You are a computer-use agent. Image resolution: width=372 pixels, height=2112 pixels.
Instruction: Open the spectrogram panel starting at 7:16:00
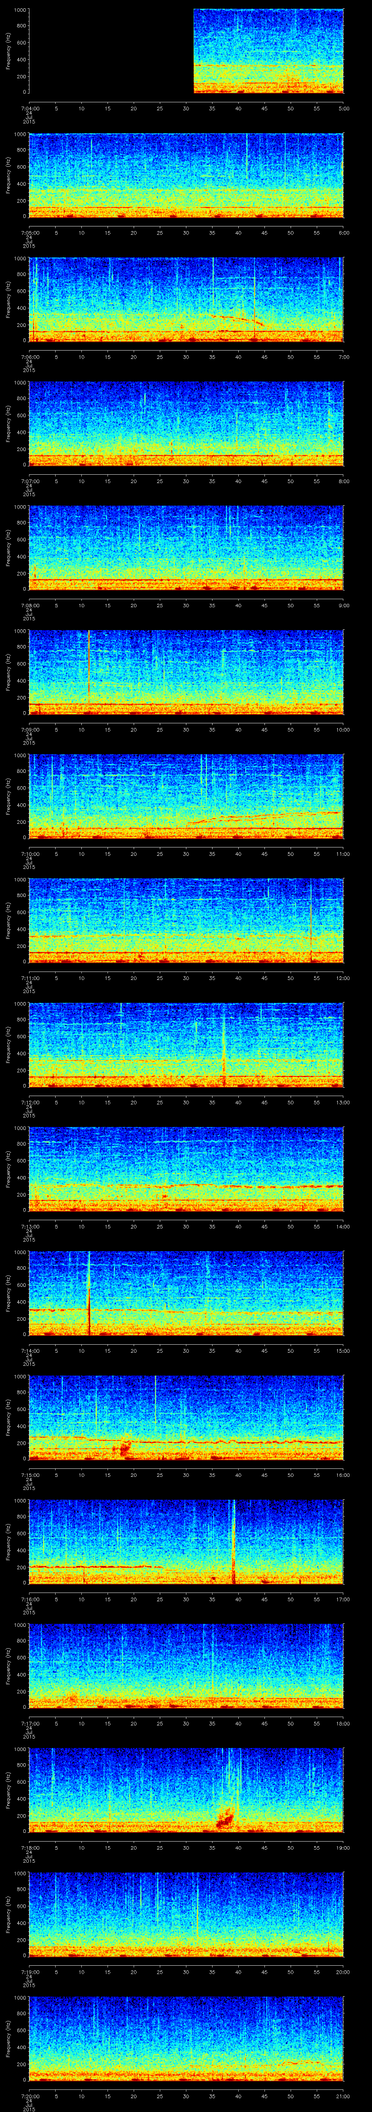(x=186, y=1541)
